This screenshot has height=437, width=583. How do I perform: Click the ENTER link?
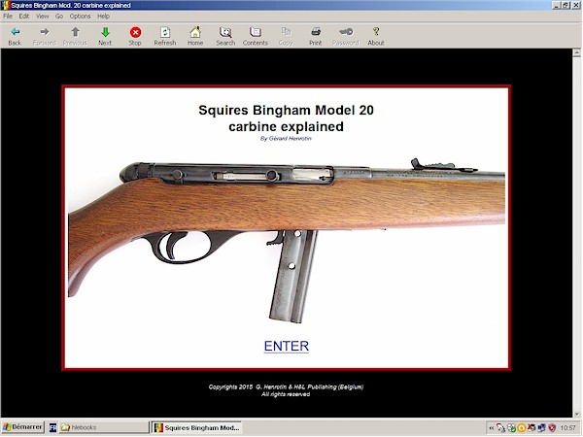[287, 346]
